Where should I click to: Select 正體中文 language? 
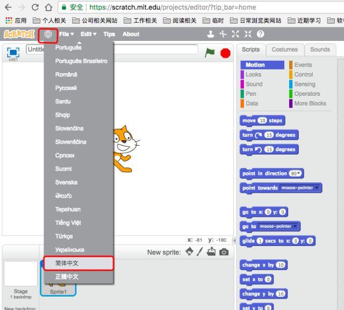[78, 277]
